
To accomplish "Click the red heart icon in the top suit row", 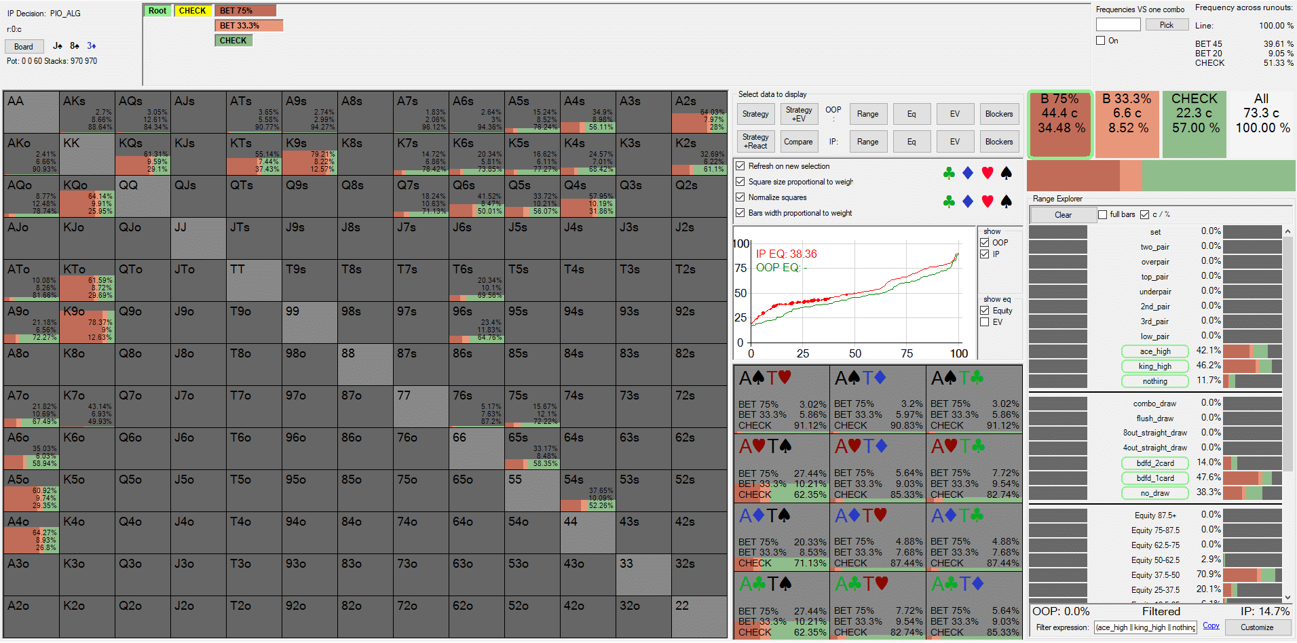I will pyautogui.click(x=988, y=174).
